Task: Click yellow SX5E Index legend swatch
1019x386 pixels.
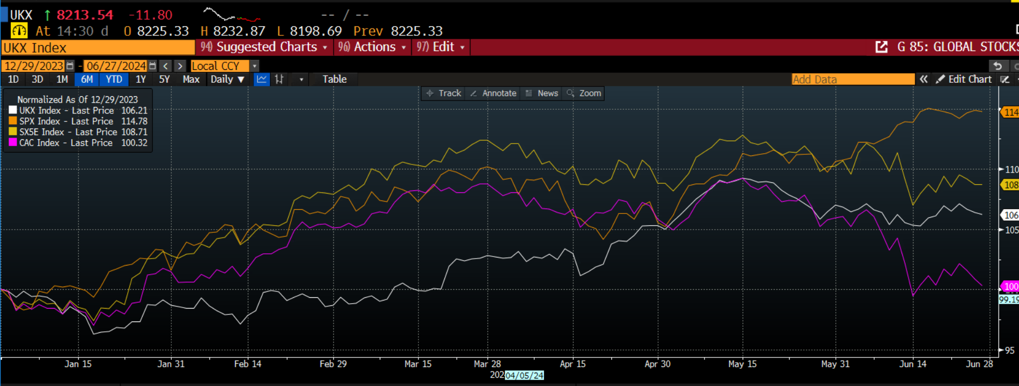Action: pos(13,132)
